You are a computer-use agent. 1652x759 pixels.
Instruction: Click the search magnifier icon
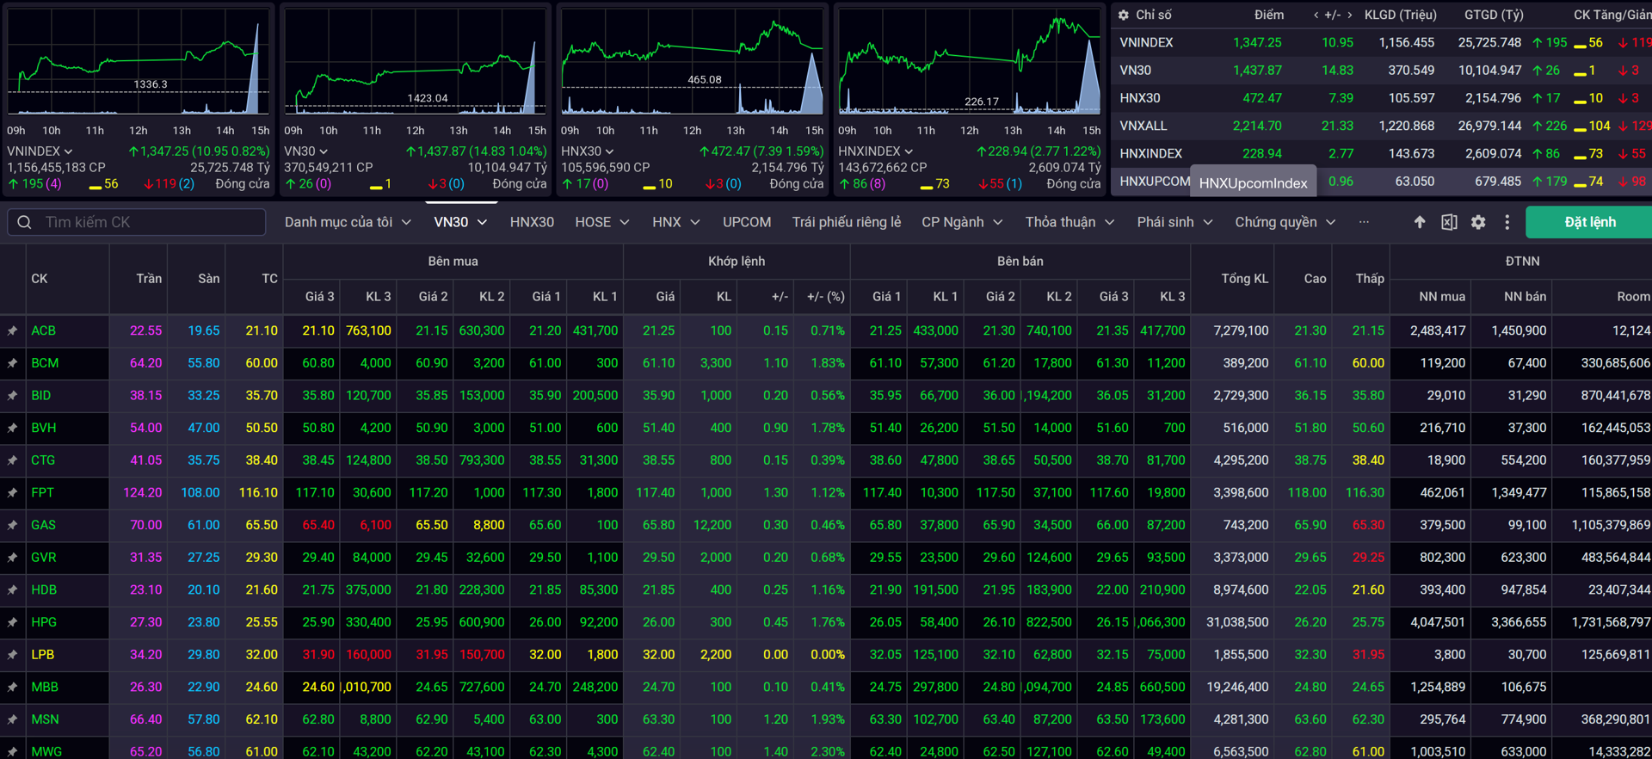[24, 222]
